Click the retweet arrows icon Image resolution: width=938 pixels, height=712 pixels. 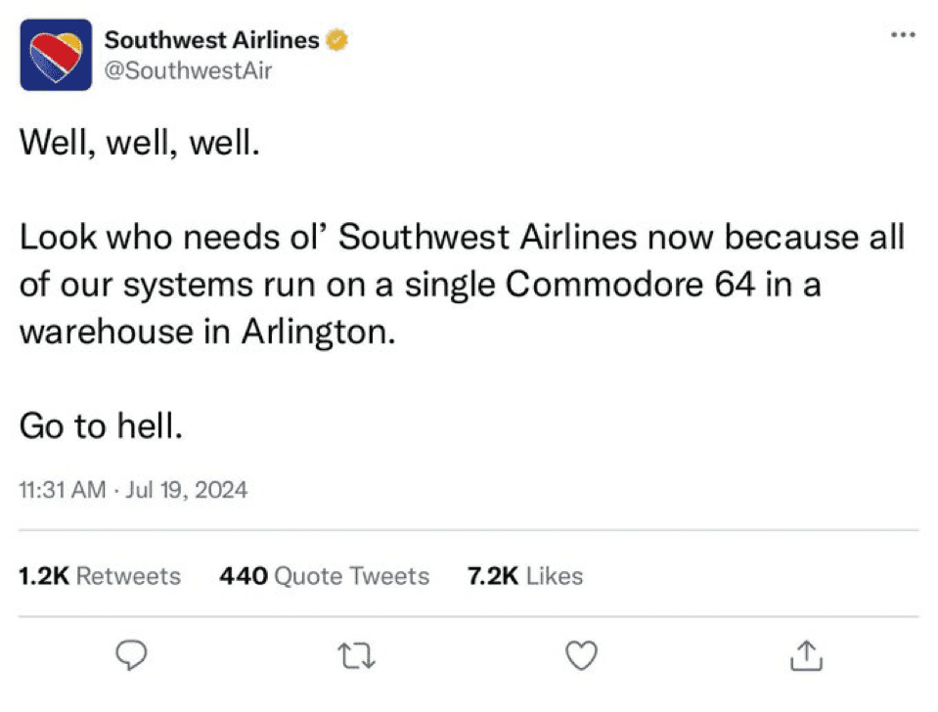[x=356, y=655]
